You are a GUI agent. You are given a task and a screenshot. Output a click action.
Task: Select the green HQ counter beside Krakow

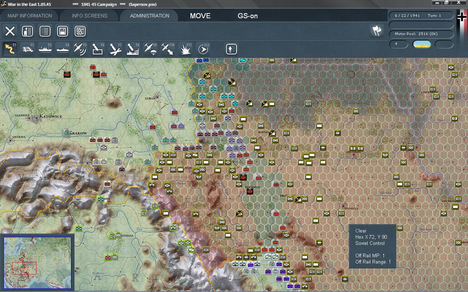(67, 133)
